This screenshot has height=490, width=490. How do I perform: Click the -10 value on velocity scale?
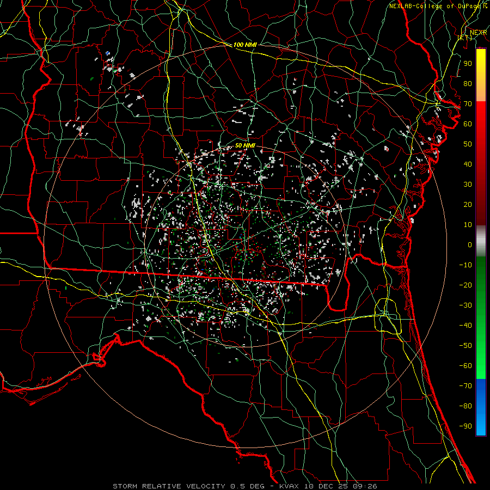(x=465, y=265)
